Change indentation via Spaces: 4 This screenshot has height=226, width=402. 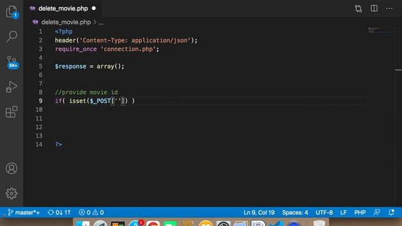(x=295, y=212)
